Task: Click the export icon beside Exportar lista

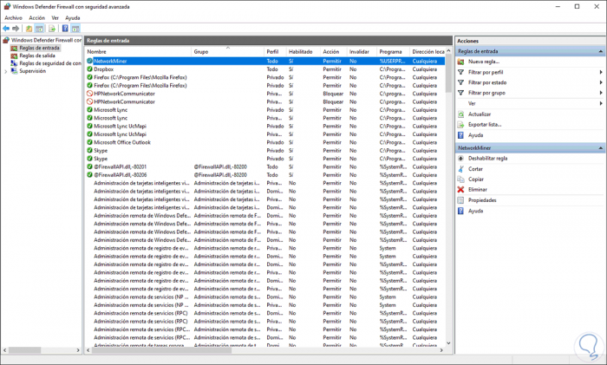Action: (460, 125)
